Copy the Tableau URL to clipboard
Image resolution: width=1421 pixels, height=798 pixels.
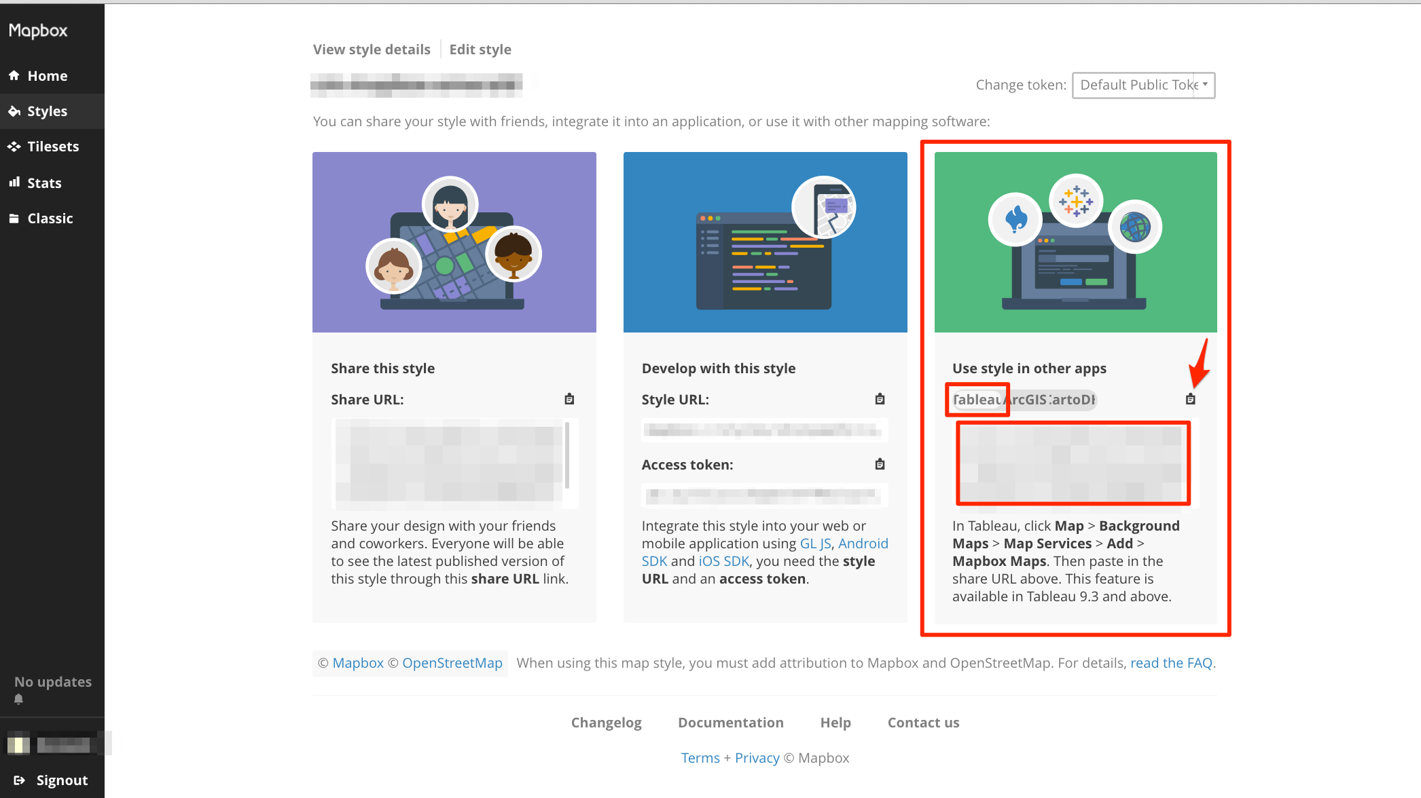tap(1190, 399)
